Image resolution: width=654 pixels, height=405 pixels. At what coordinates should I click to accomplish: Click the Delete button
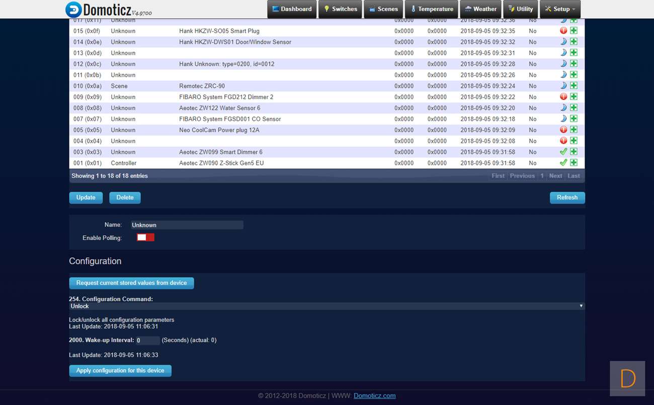125,197
